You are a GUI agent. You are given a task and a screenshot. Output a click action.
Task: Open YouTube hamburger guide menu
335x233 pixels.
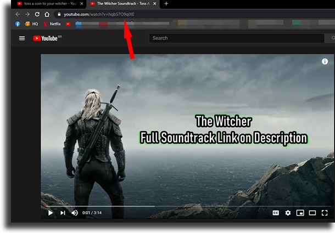pos(22,38)
